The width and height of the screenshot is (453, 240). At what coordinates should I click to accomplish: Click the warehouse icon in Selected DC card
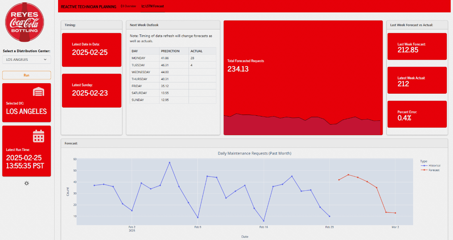(39, 92)
